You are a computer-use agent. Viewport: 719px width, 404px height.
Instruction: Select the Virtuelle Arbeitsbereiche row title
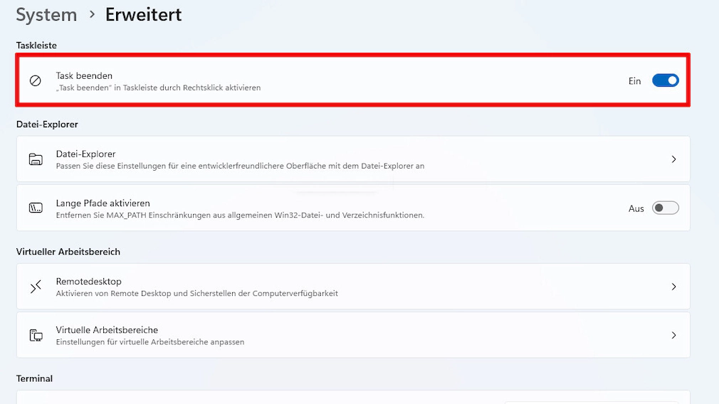coord(107,330)
